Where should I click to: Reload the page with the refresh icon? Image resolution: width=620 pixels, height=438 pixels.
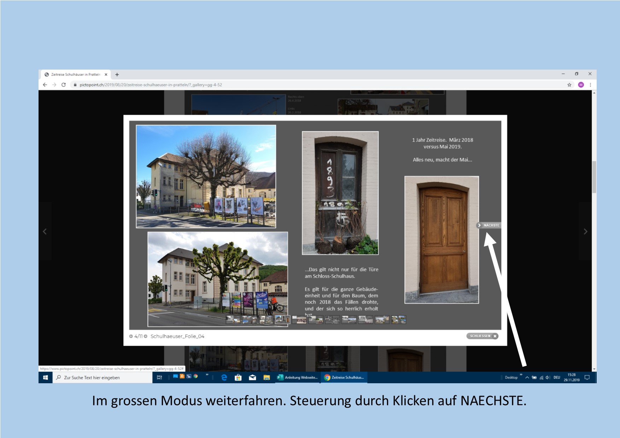coord(64,85)
